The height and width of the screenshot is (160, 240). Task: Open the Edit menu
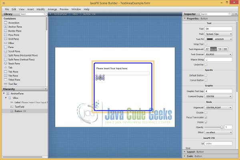point(14,9)
